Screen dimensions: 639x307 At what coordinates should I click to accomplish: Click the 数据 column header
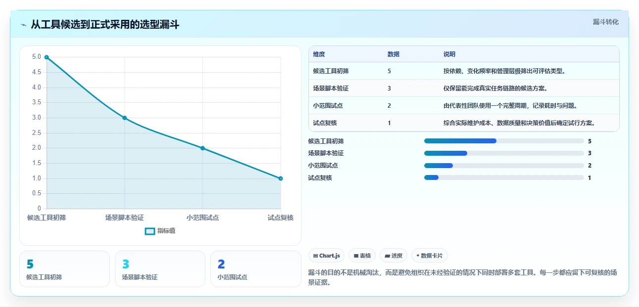pos(393,54)
